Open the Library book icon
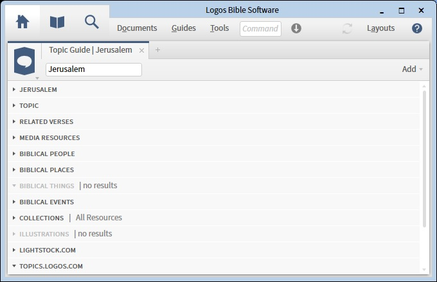 (57, 22)
